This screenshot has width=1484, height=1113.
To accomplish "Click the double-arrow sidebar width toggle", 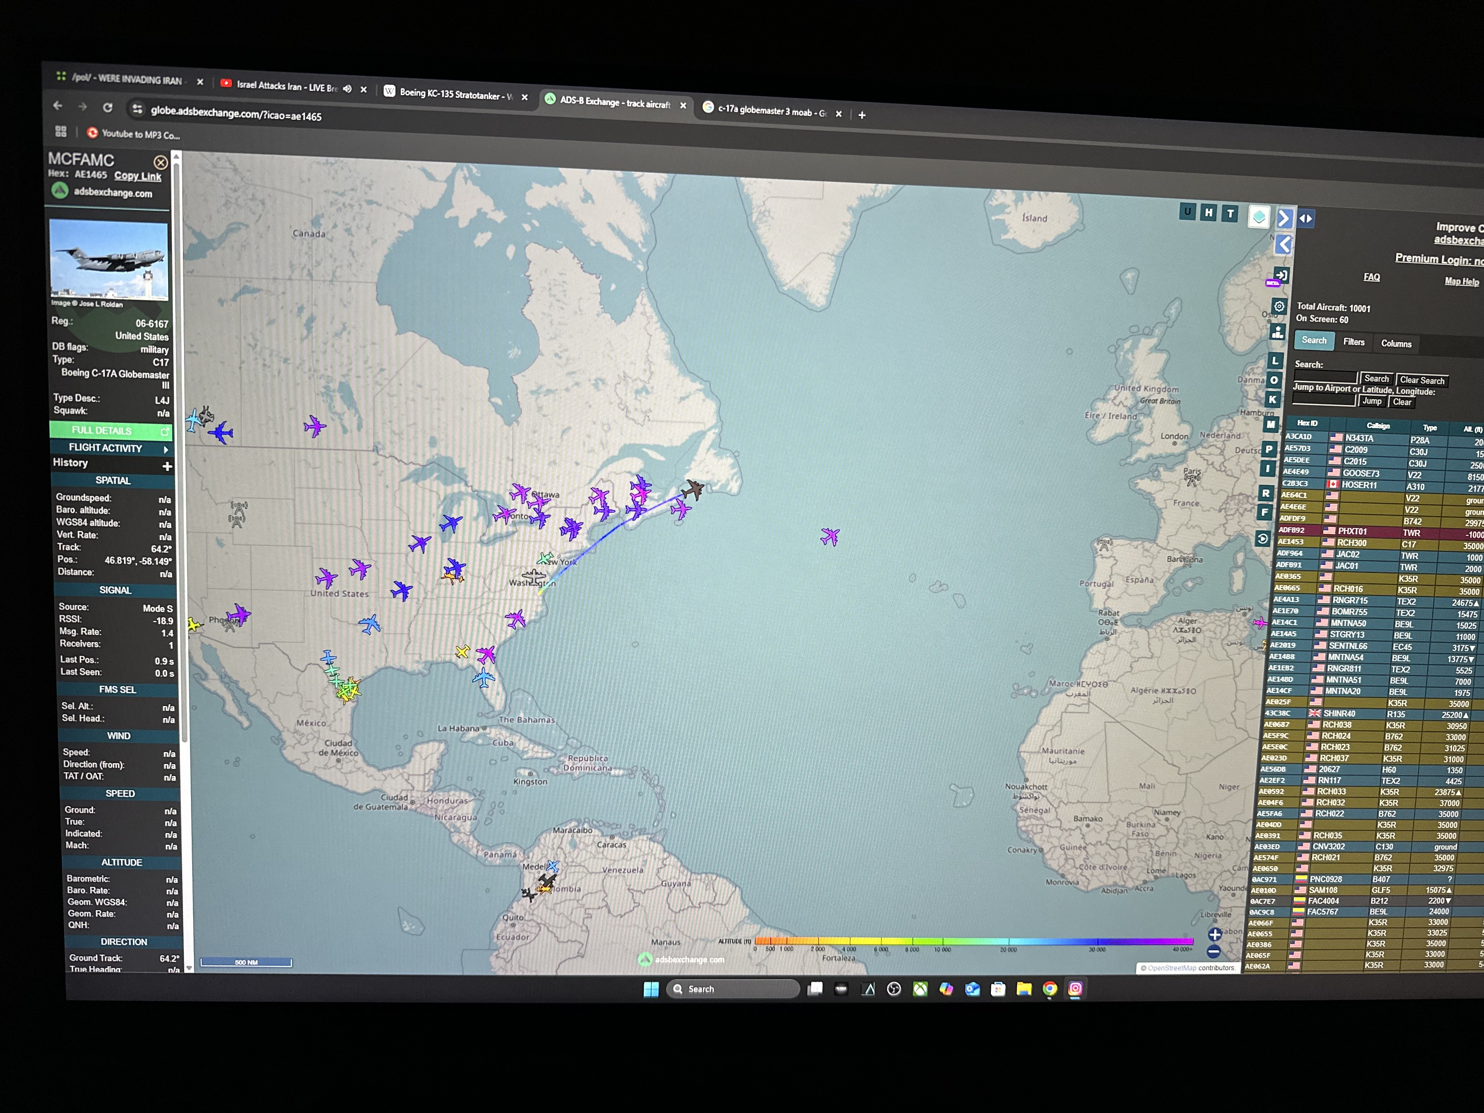I will pyautogui.click(x=1305, y=218).
